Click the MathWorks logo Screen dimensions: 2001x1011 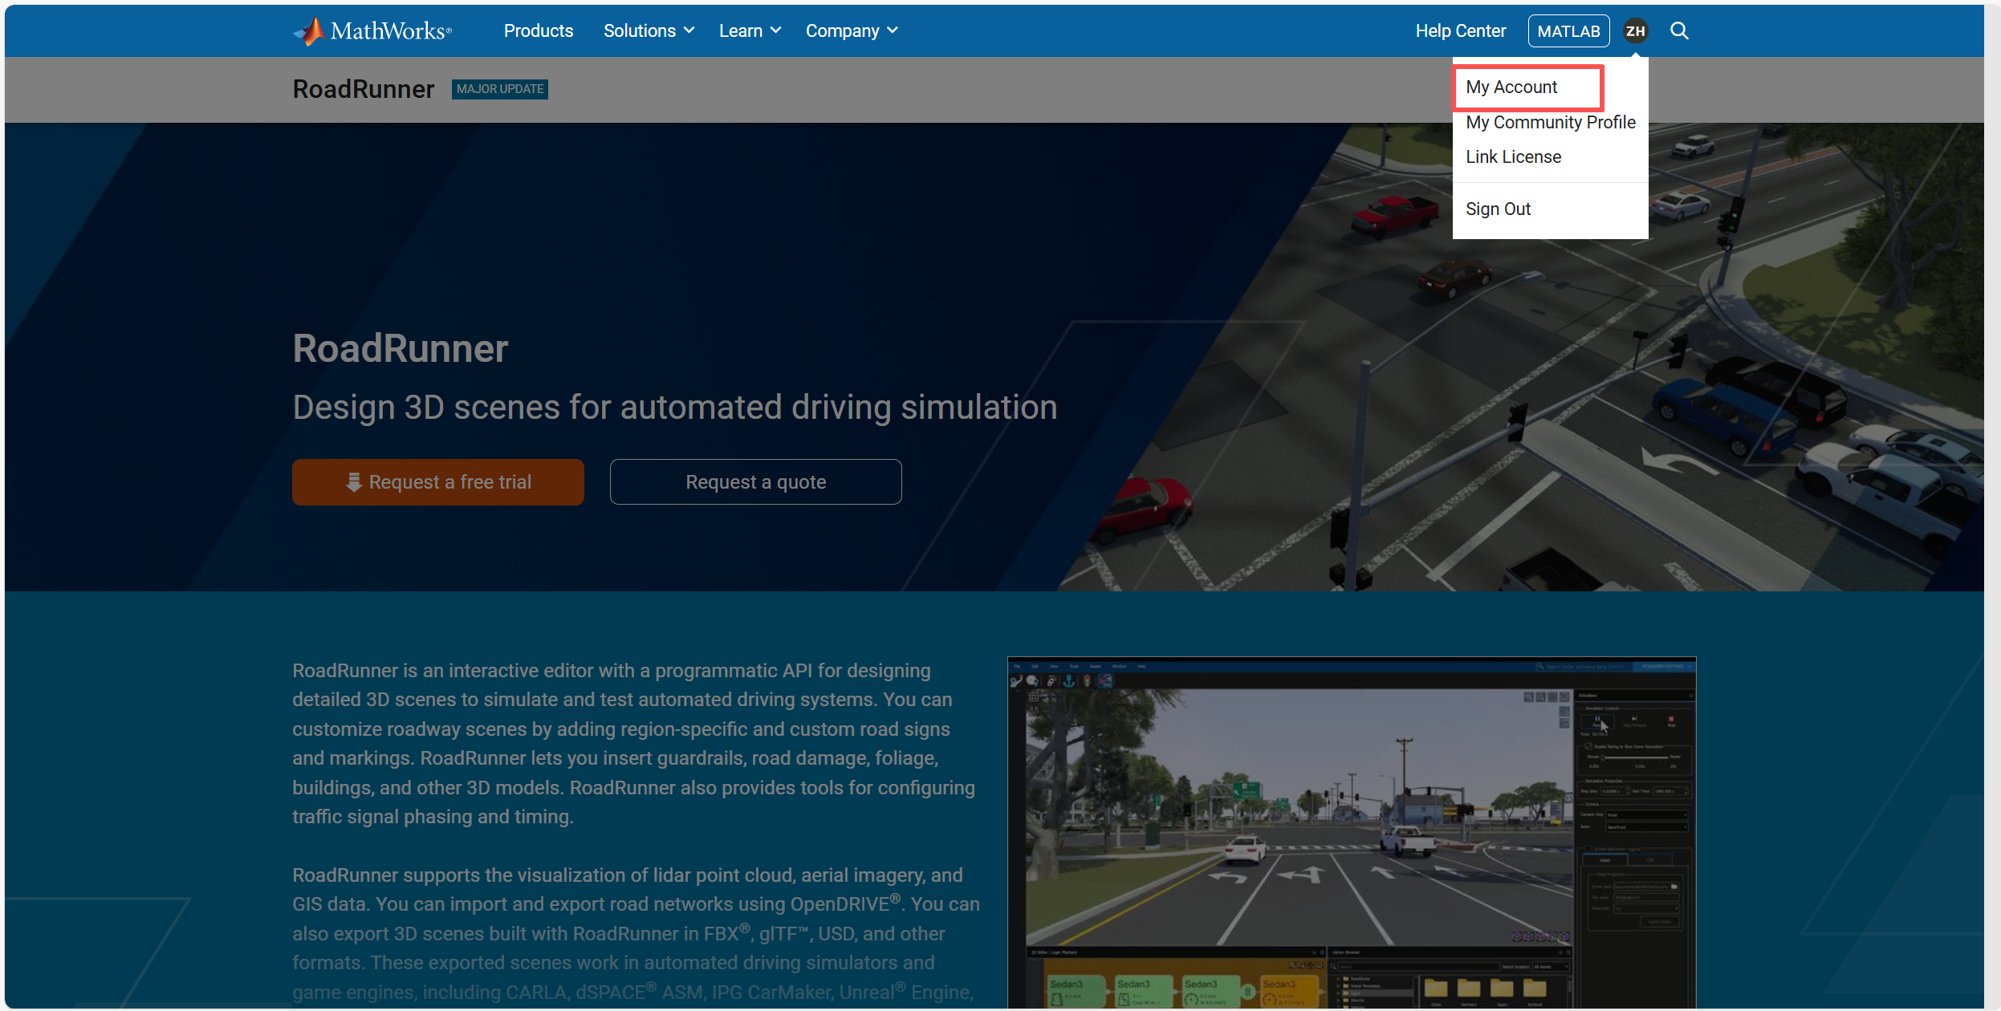372,30
